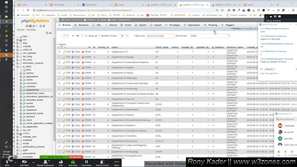Open the More menu in Zoom toolbar
This screenshot has height=167, width=297.
(x=116, y=163)
